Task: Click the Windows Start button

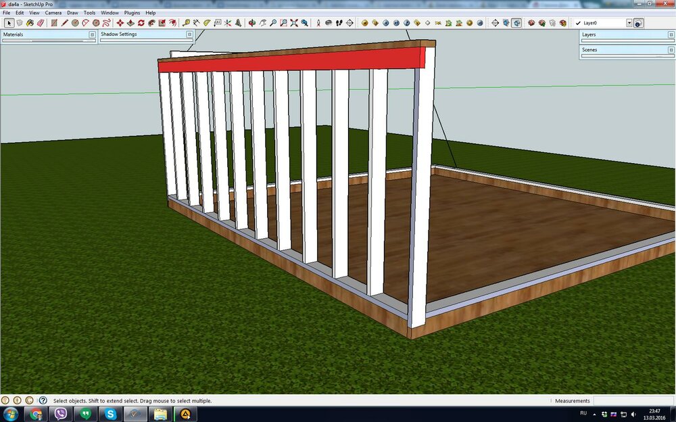Action: point(11,413)
